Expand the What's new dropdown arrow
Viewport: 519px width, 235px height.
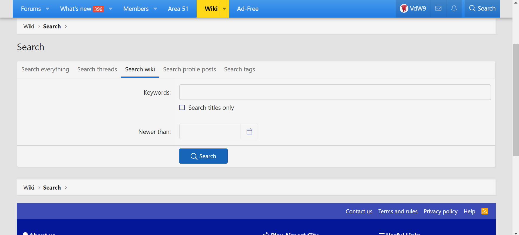(x=111, y=9)
